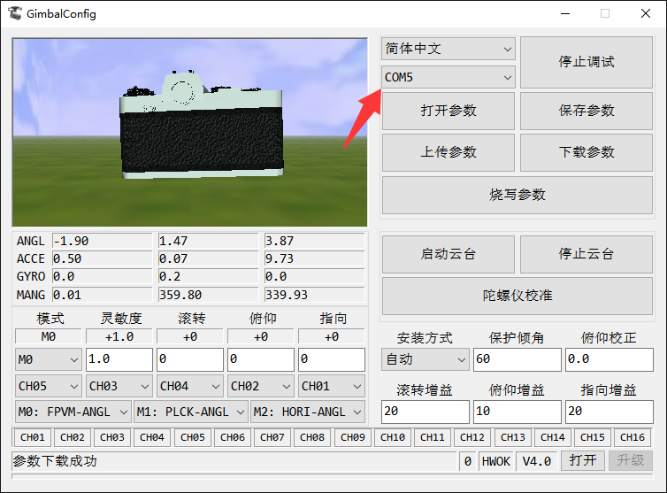The image size is (667, 493).
Task: Click the ACCE value 9.73
Action: [314, 258]
